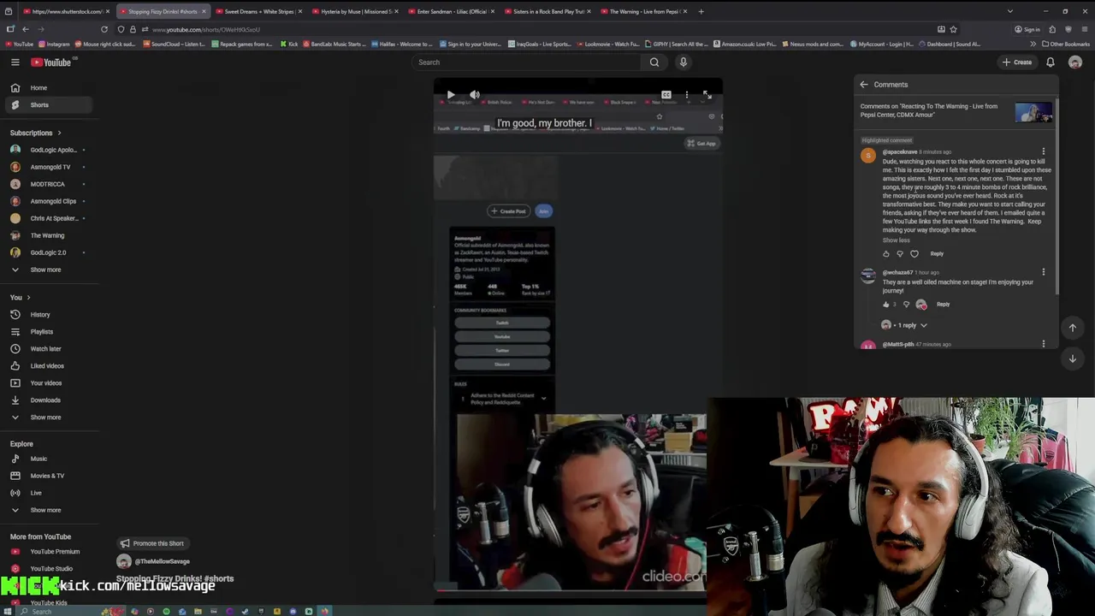Open Music under Explore
This screenshot has height=616, width=1095.
tap(50, 459)
